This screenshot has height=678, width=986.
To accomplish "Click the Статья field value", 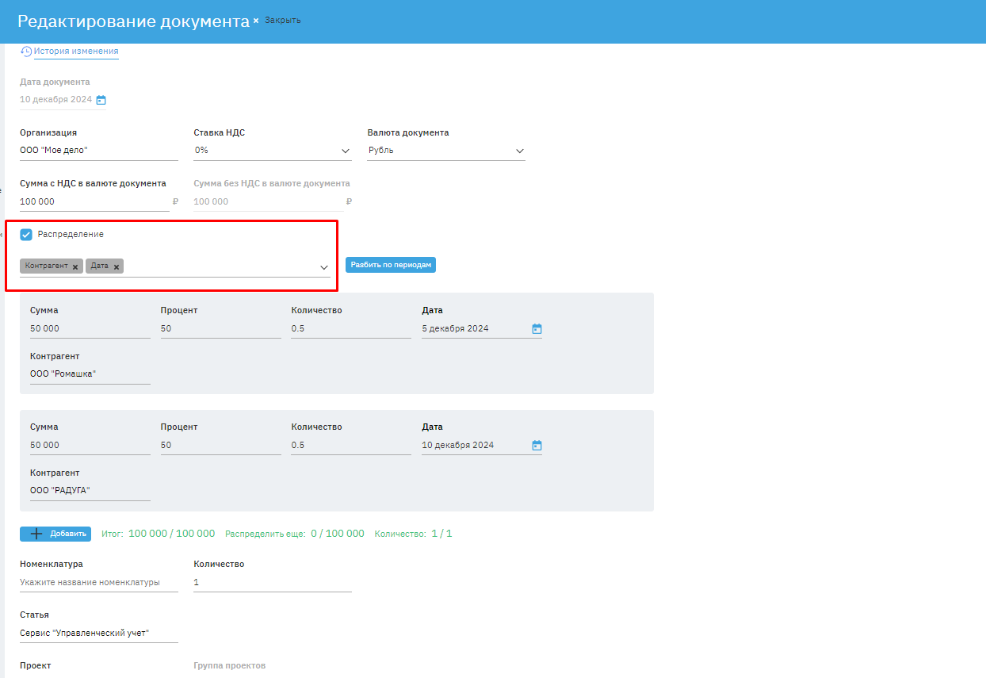I will click(x=98, y=633).
